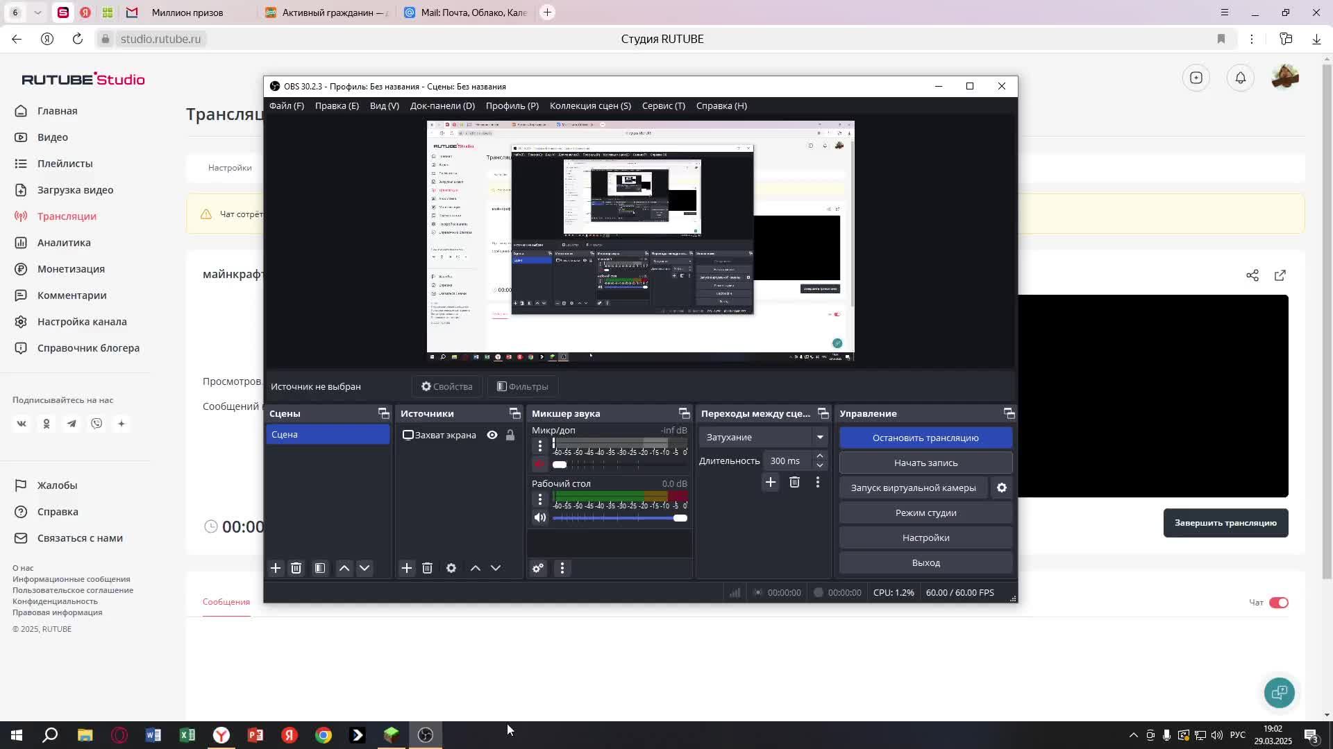The image size is (1333, 749).
Task: Open RUTUBE notifications bell
Action: click(1241, 78)
